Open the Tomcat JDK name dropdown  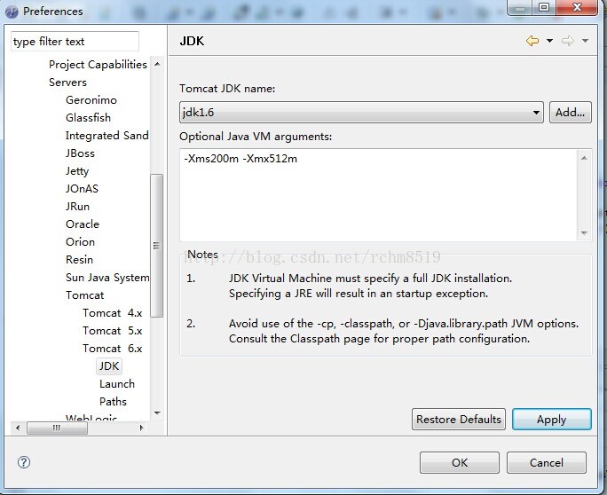pyautogui.click(x=361, y=113)
